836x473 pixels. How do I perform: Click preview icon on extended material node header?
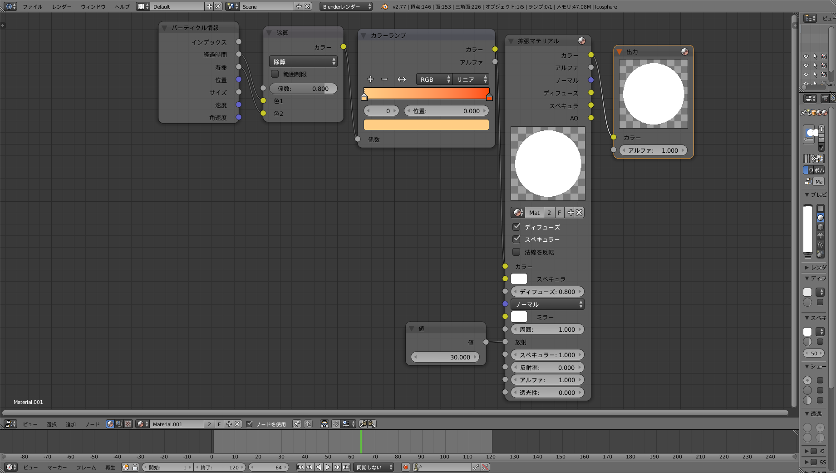tap(581, 40)
